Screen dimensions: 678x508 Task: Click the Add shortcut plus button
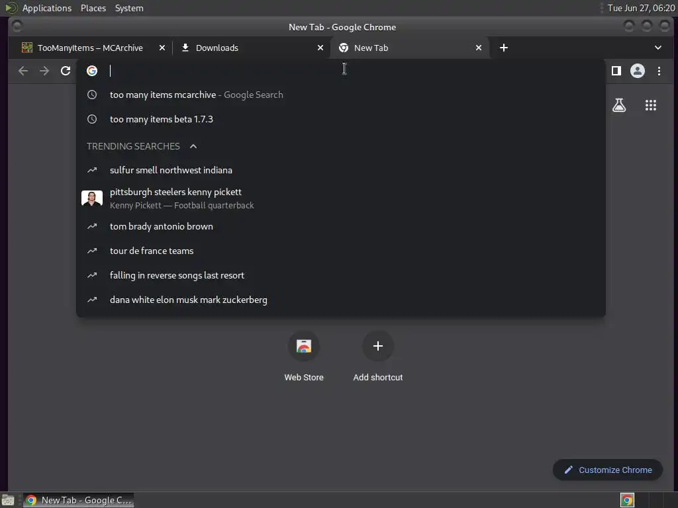tap(378, 346)
